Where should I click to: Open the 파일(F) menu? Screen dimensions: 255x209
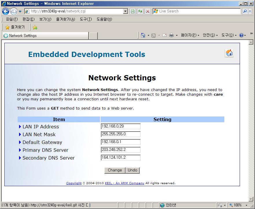coord(12,19)
